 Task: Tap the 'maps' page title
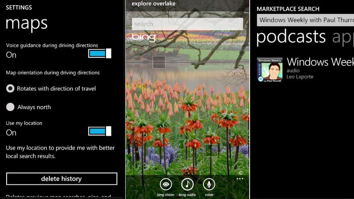(x=27, y=23)
